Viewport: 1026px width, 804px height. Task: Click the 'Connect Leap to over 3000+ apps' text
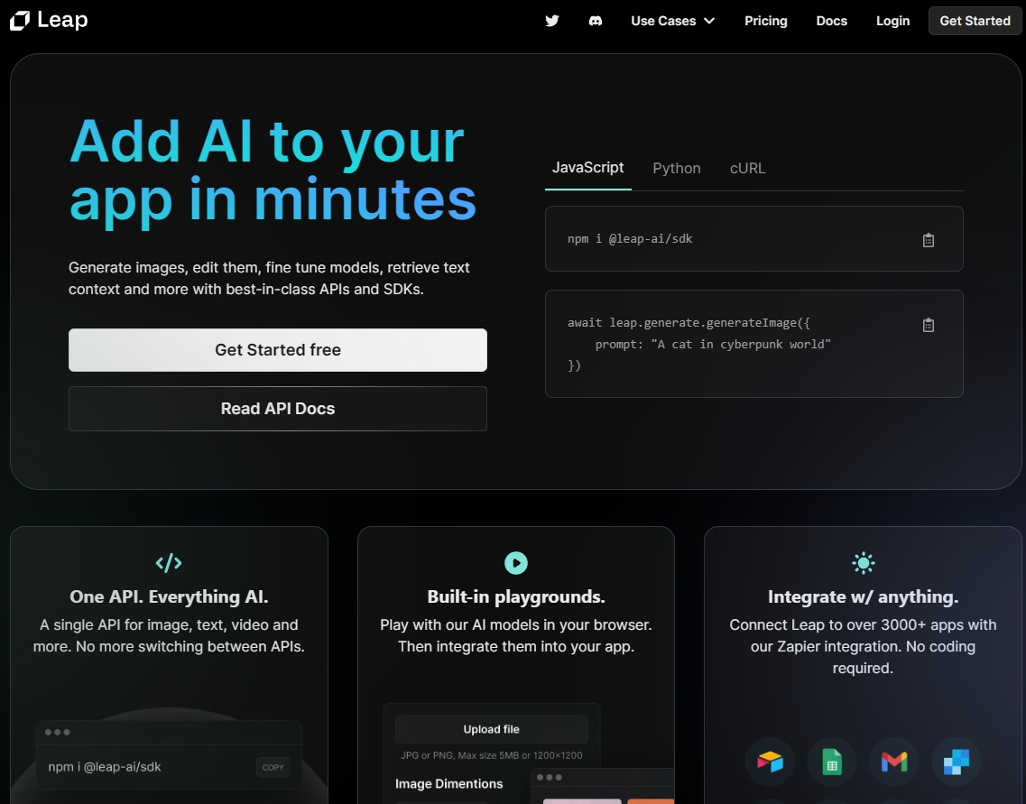tap(863, 646)
